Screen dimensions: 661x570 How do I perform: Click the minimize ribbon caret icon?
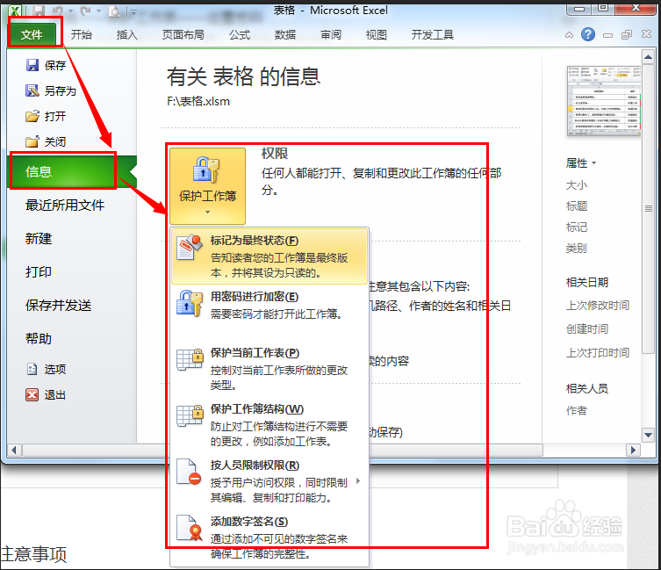click(x=569, y=35)
